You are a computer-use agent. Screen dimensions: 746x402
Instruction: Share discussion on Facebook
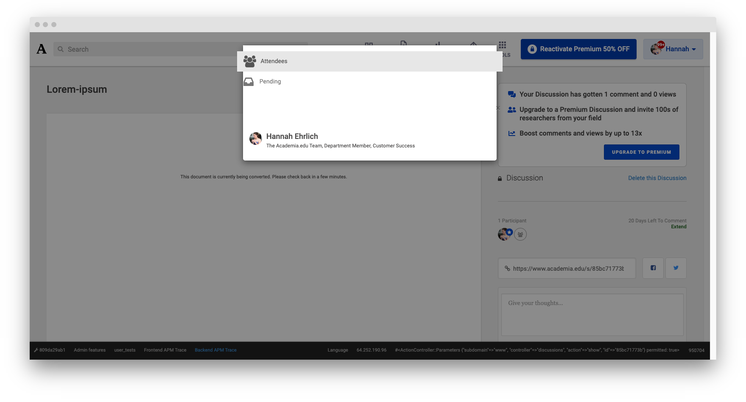tap(653, 268)
